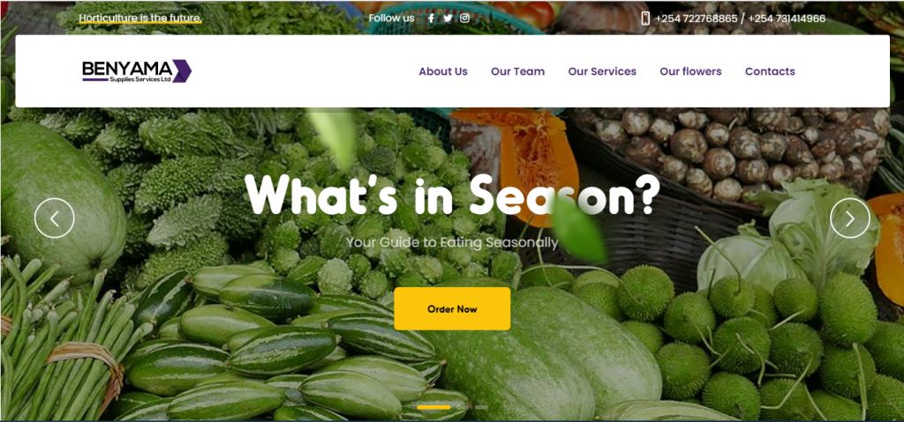Select the active yellow slide indicator
The image size is (904, 422).
coord(433,407)
